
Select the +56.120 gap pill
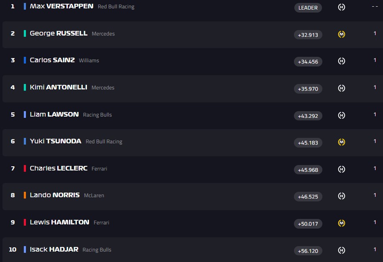[x=308, y=251]
